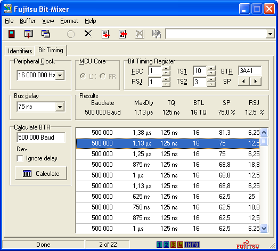Move SP right with arrow button
278x251 pixels.
pos(256,82)
